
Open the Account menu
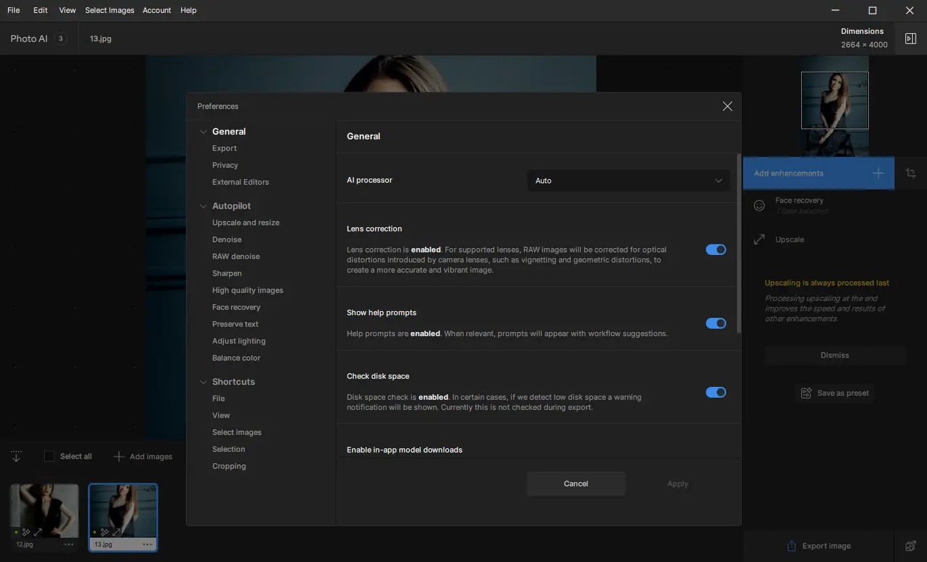click(157, 10)
